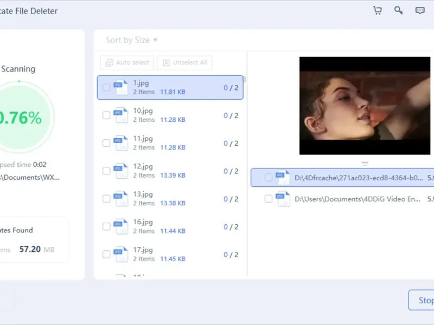
Task: Click the JPG icon of the 4Dfrcache file
Action: tap(283, 178)
